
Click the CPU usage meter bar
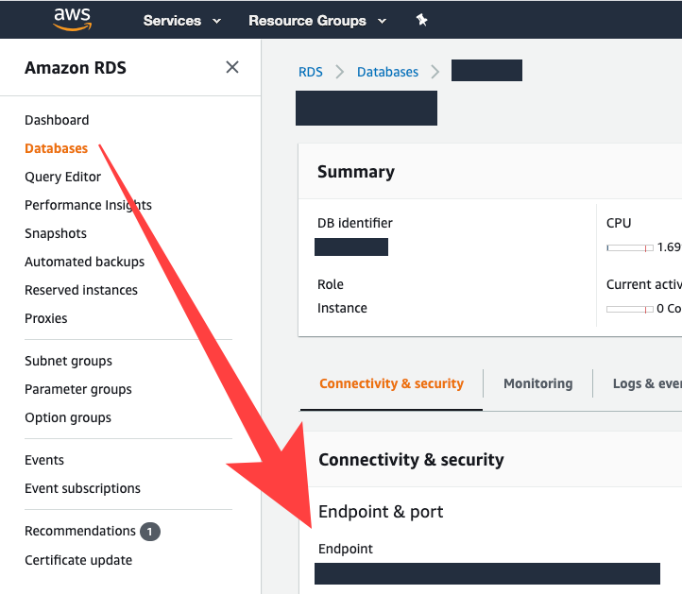(x=630, y=247)
